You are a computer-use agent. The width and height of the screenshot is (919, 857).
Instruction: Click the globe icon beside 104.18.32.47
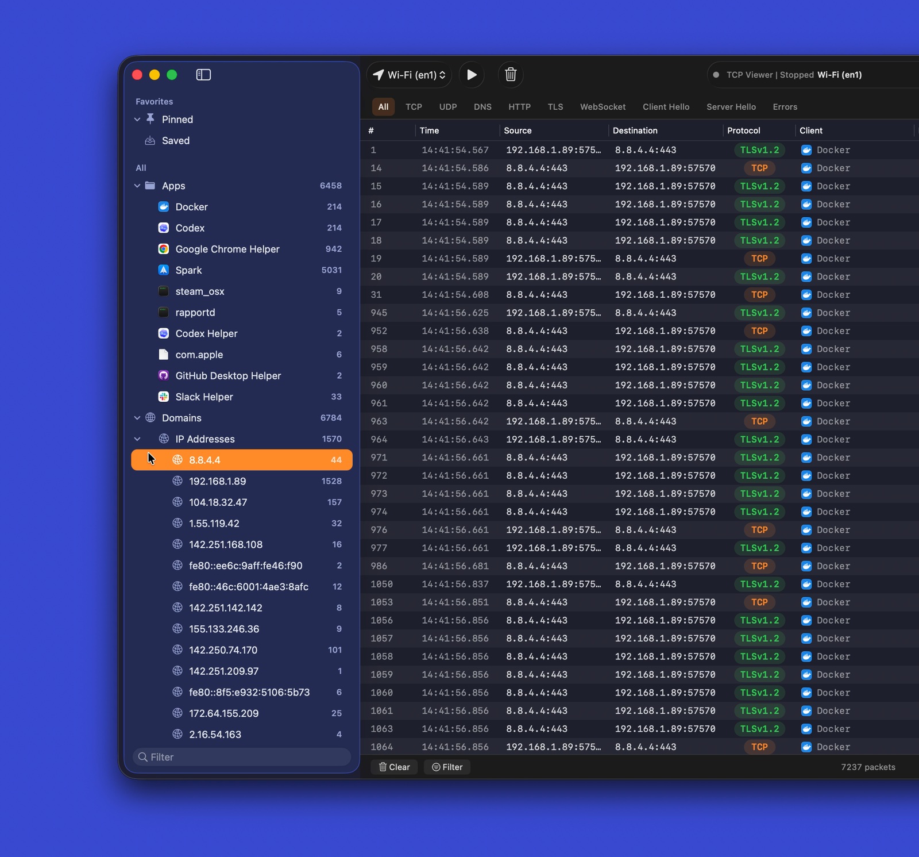pos(177,502)
